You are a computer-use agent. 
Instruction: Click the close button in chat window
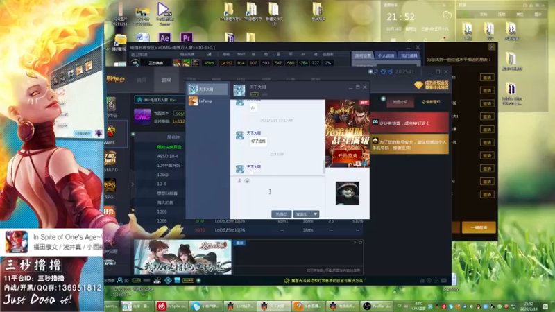(281, 214)
